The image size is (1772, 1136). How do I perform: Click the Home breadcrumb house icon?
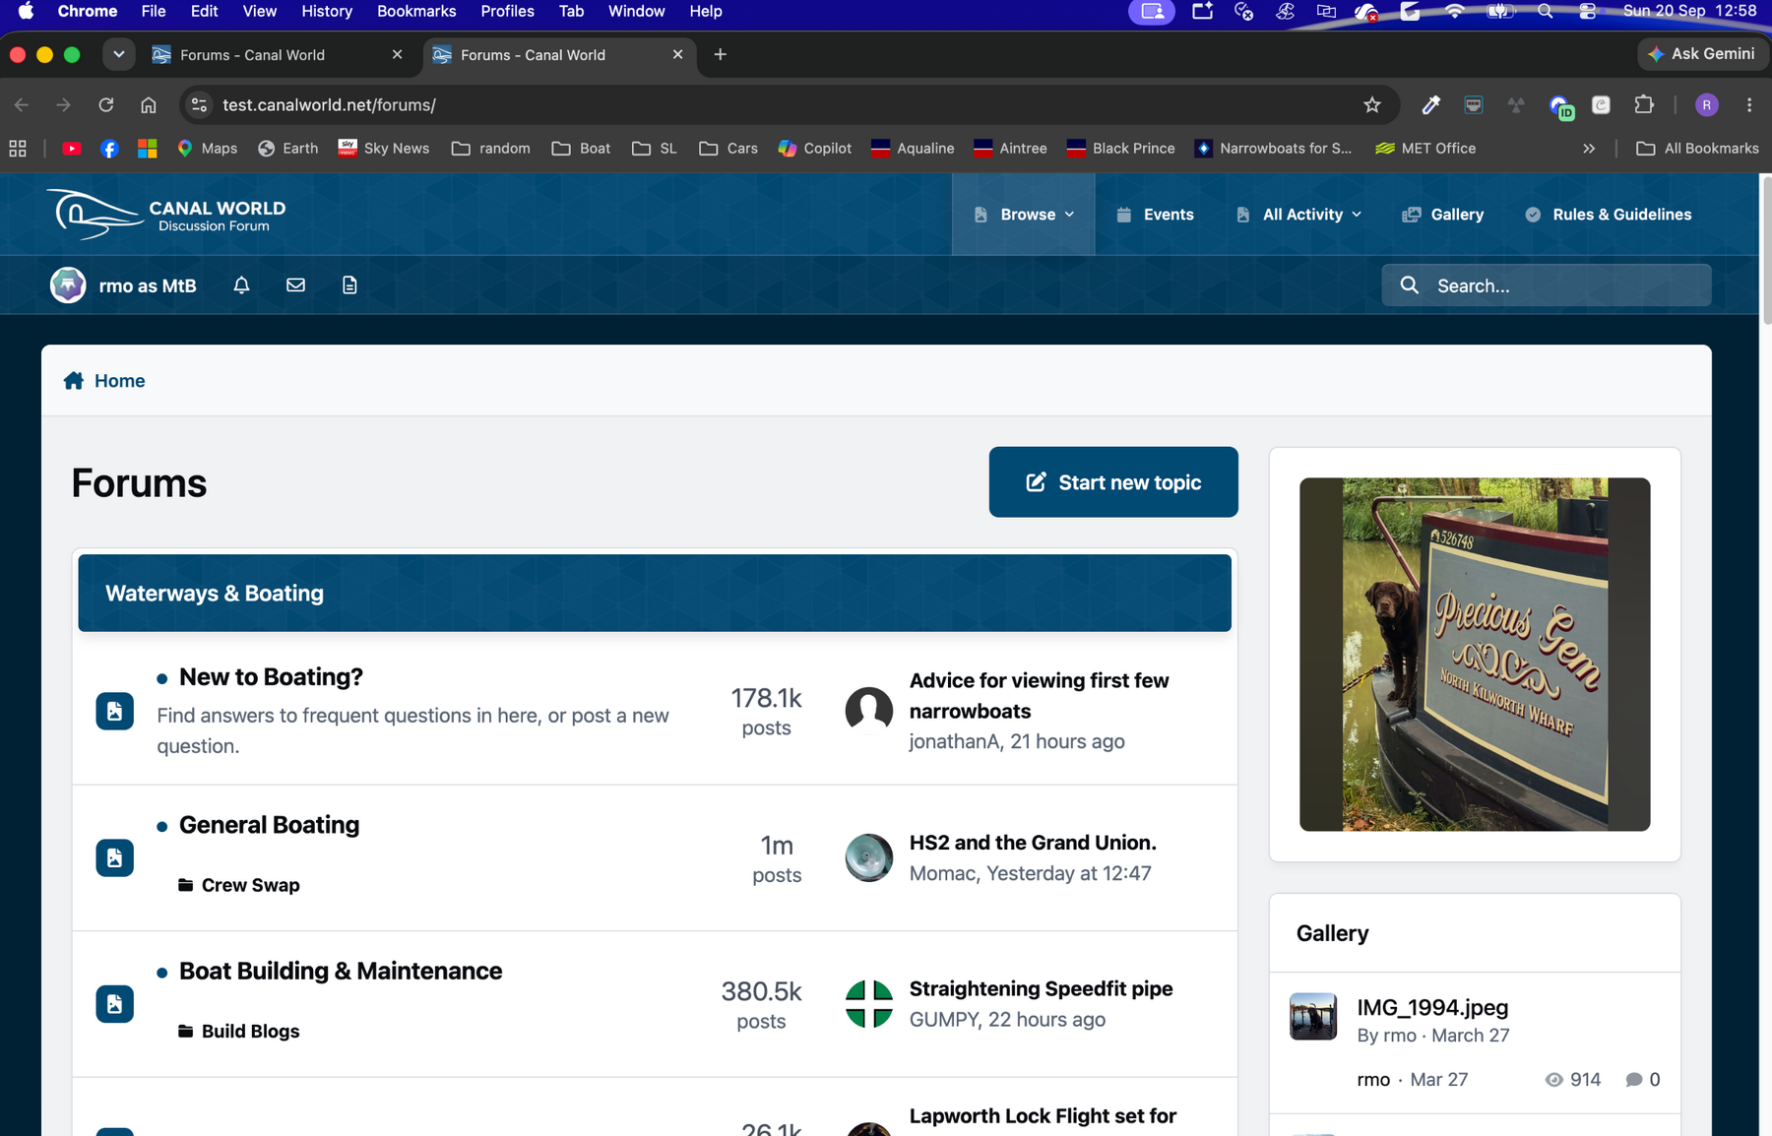pos(74,381)
